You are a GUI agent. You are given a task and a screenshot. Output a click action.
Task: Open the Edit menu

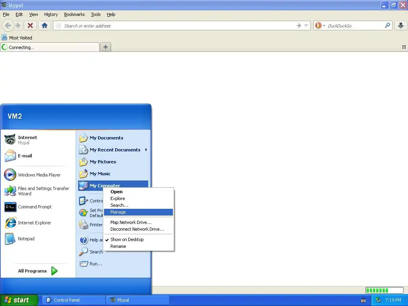pyautogui.click(x=19, y=14)
